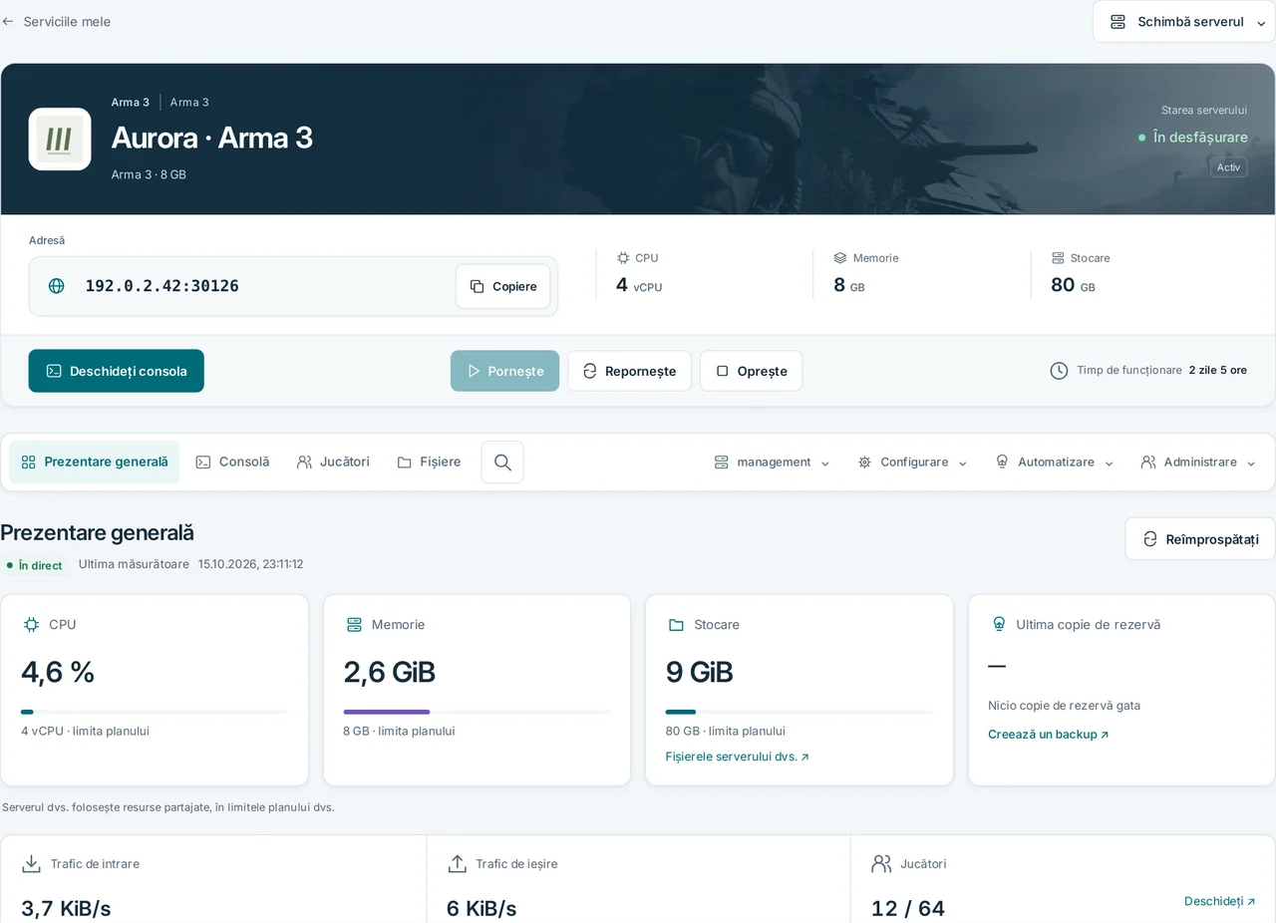
Task: Open the Fișiere tab
Action: (x=429, y=462)
